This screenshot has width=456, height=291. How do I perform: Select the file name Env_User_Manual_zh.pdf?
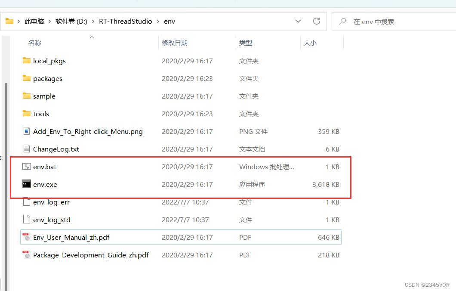coord(71,238)
